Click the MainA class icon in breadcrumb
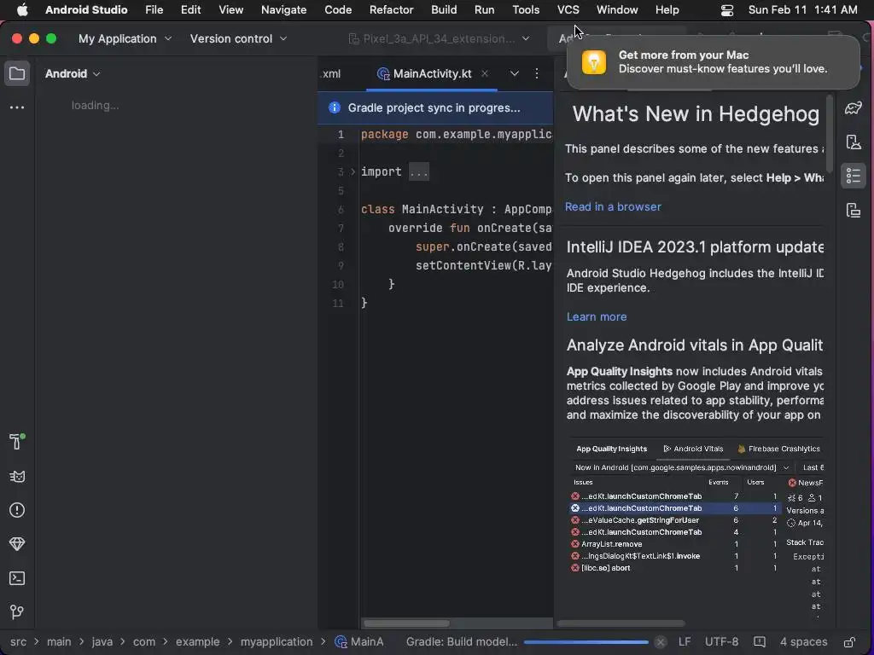 coord(340,641)
